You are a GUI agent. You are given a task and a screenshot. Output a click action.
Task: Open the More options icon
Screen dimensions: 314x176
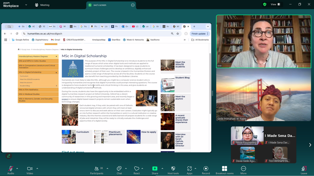pyautogui.click(x=243, y=169)
